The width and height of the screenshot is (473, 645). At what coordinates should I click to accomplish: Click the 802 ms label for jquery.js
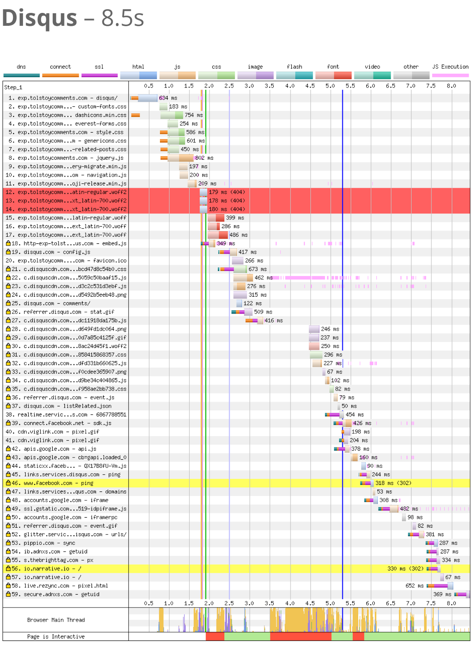204,158
